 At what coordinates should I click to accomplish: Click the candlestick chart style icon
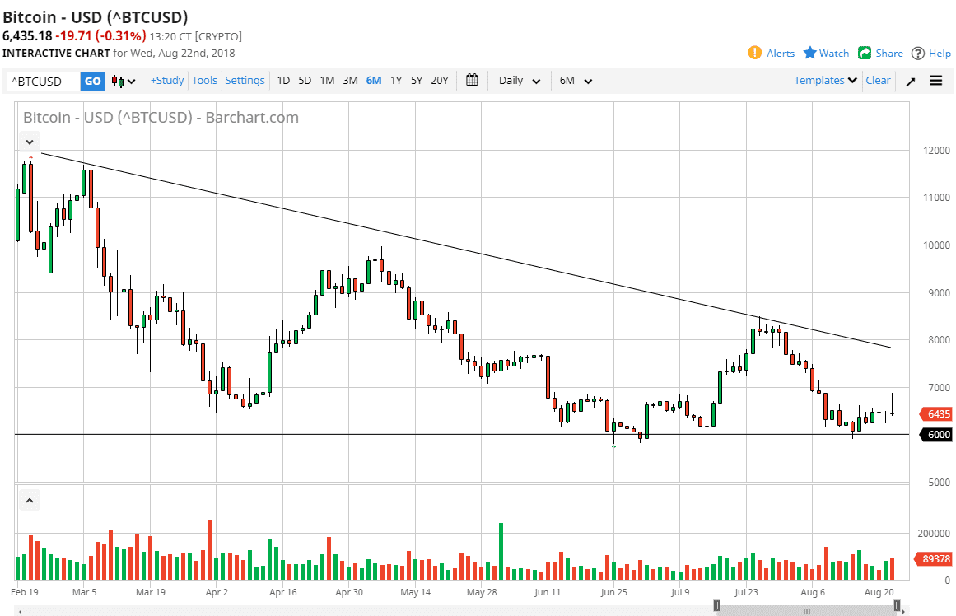(x=119, y=81)
